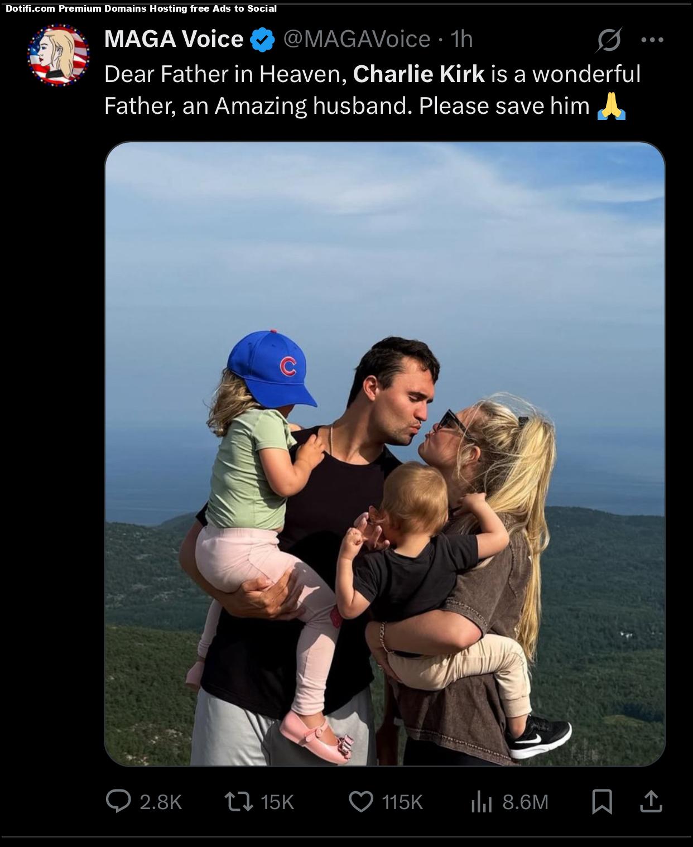The image size is (693, 847).
Task: Open the Grok explain icon
Action: pyautogui.click(x=609, y=40)
